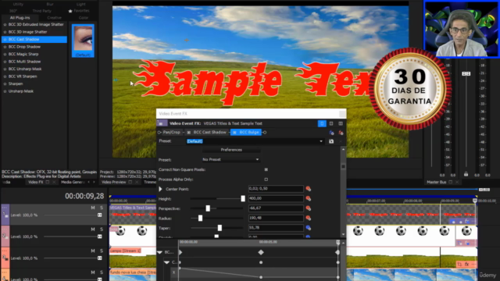Screen dimensions: 500x281
Task: Select BCC VR Sharpen plug-in
Action: 23,76
